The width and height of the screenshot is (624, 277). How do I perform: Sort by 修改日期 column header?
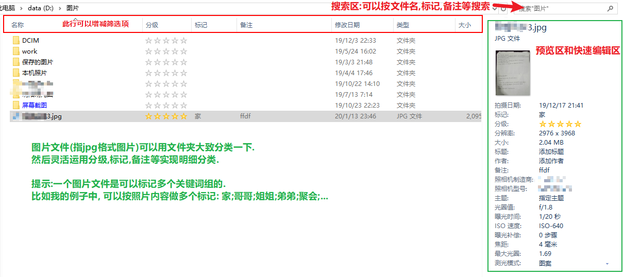[347, 25]
